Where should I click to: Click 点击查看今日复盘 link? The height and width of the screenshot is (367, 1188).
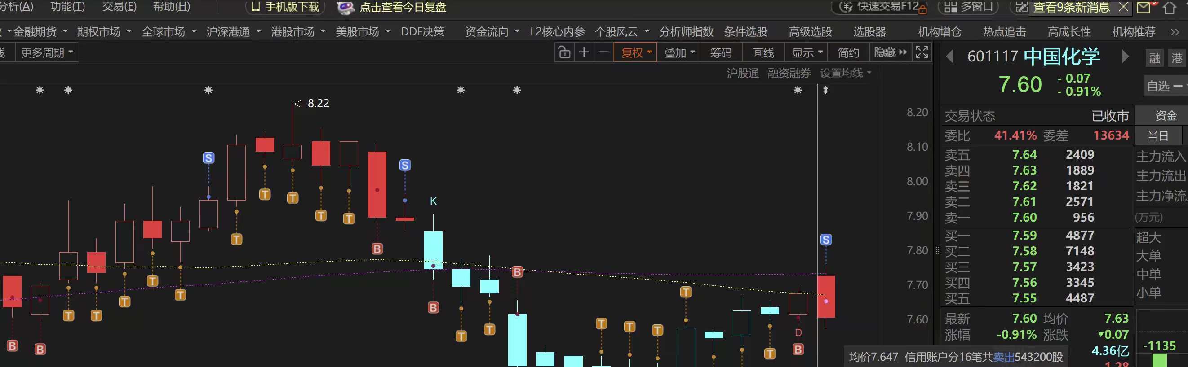[x=403, y=7]
